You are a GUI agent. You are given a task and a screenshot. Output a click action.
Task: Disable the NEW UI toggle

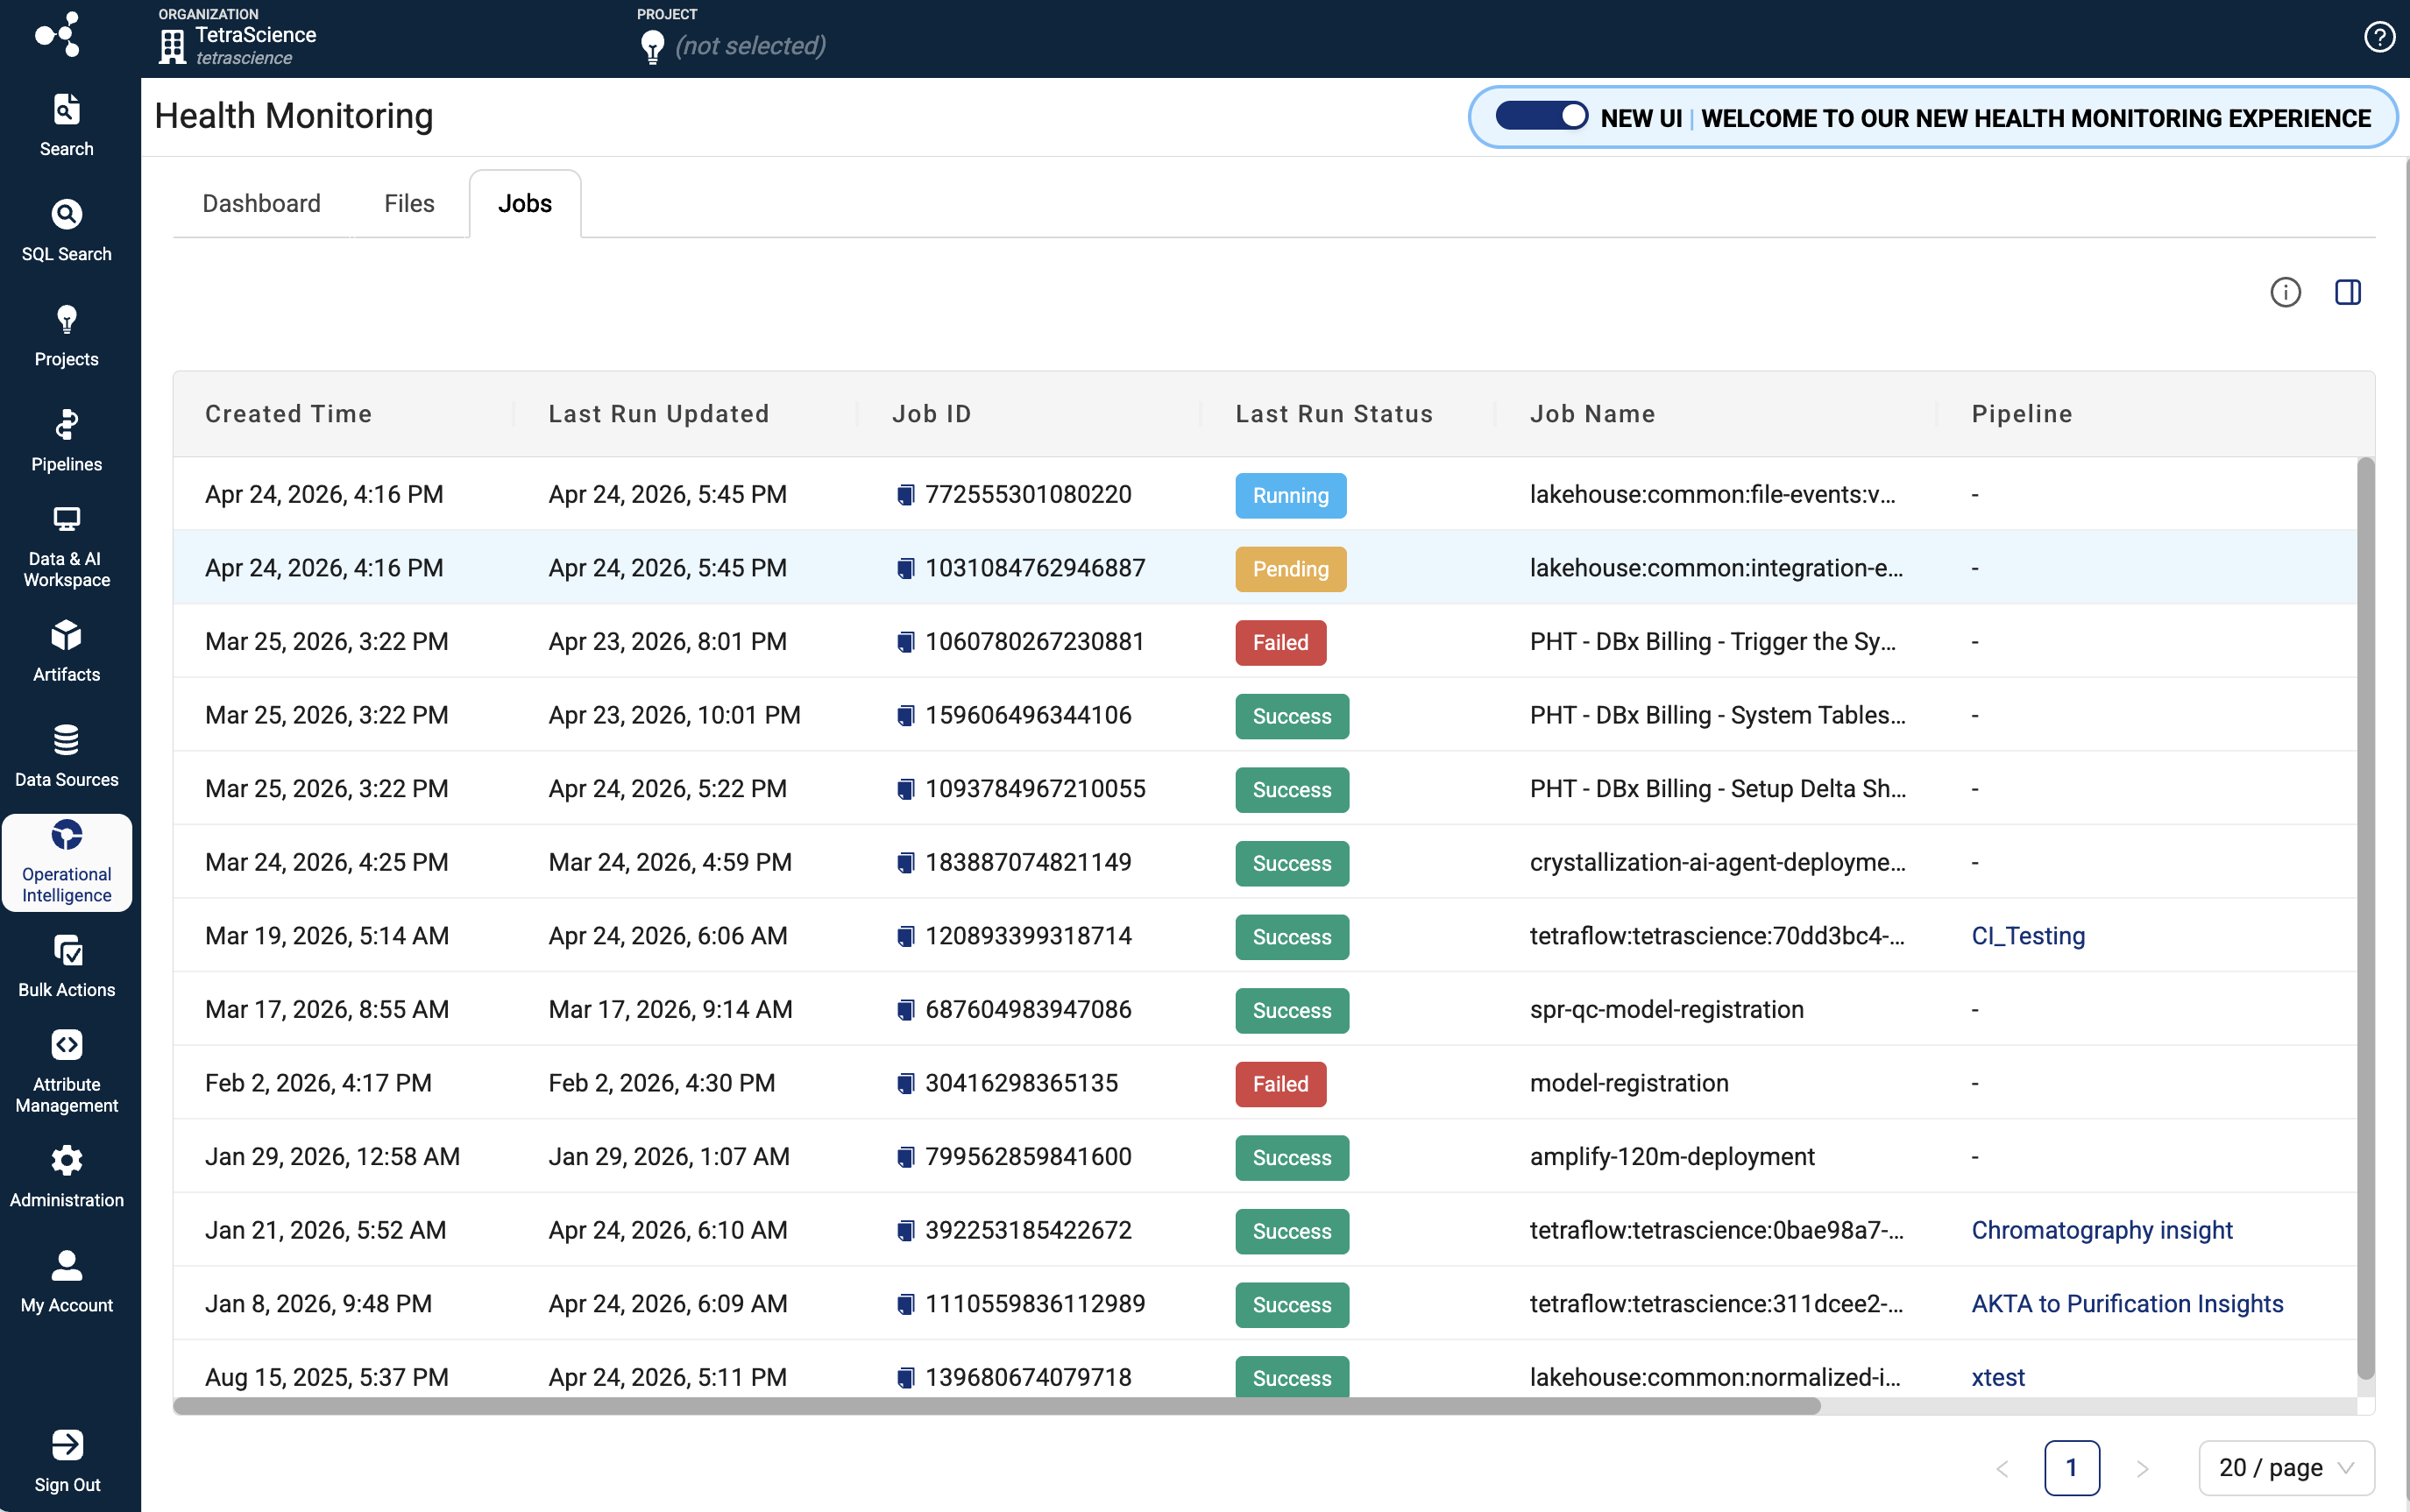pos(1542,117)
